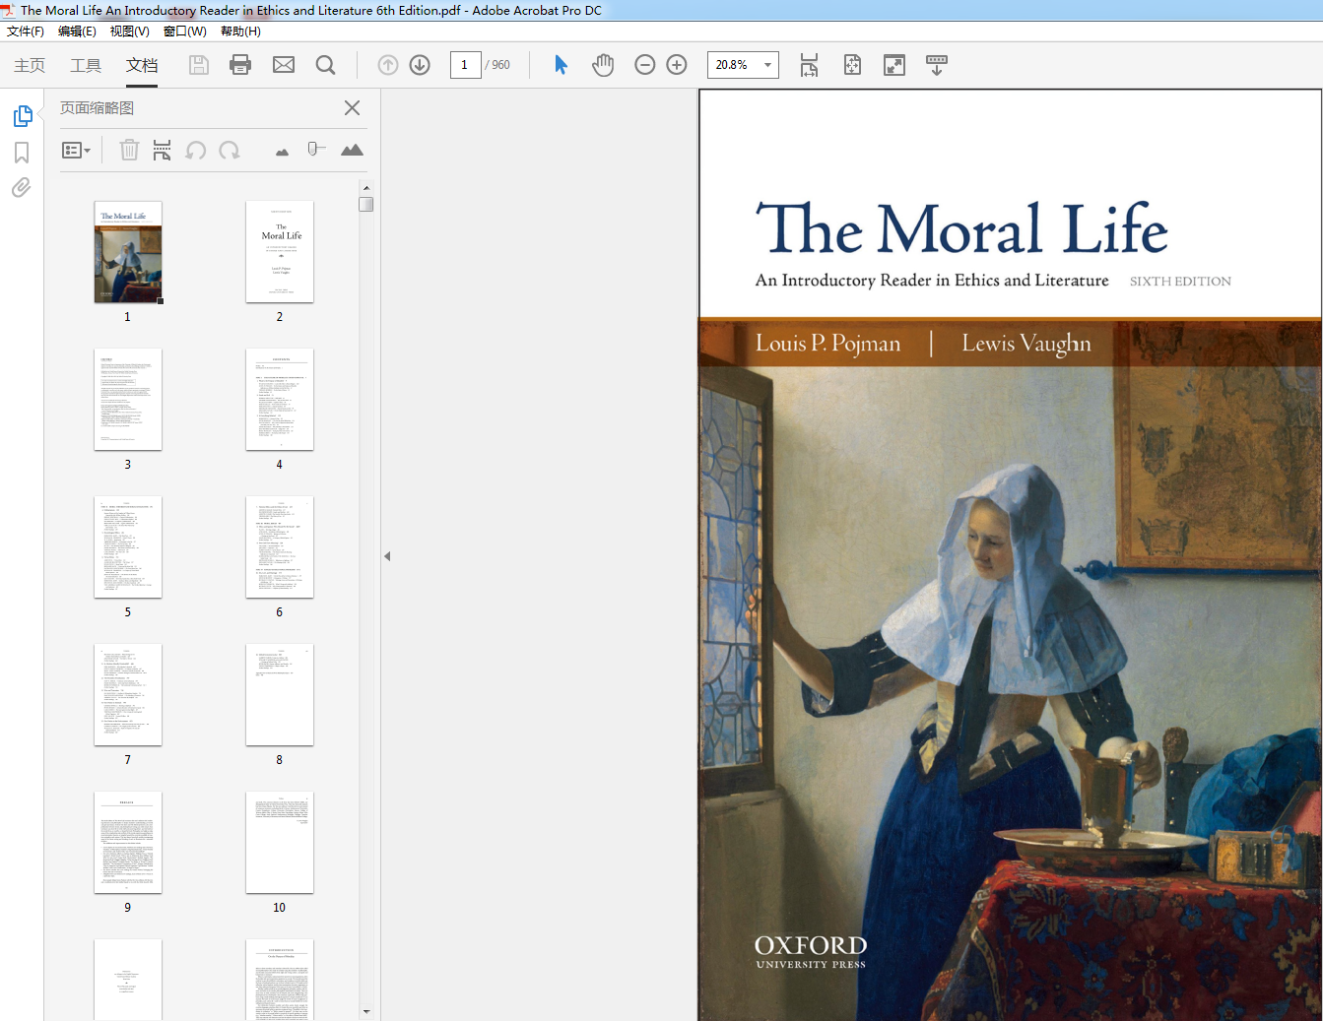
Task: Open the find text magnifier
Action: point(325,65)
